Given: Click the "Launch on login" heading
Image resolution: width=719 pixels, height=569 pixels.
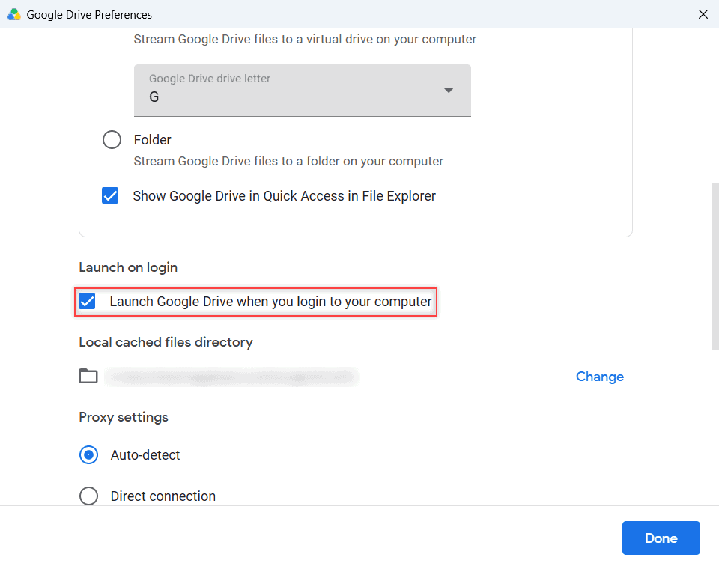Looking at the screenshot, I should pyautogui.click(x=128, y=267).
